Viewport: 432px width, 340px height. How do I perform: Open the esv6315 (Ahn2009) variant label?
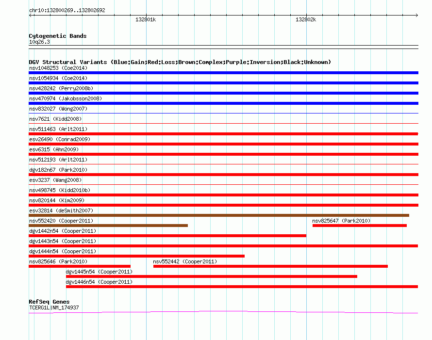tap(54, 149)
